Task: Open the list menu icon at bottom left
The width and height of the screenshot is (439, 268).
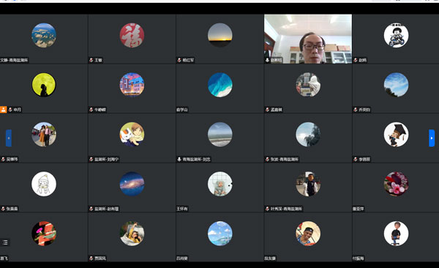Action: coord(5,242)
